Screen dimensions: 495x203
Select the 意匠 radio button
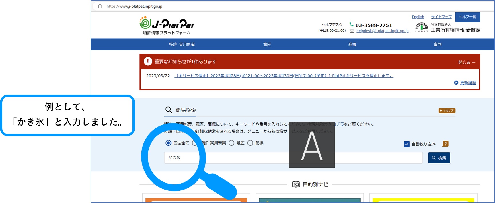tap(231, 143)
